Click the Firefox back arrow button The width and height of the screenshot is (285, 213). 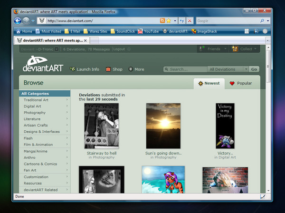click(x=18, y=21)
